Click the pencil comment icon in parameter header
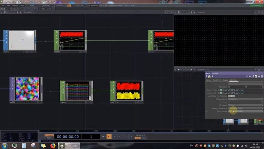264x149 pixels. click(x=247, y=77)
